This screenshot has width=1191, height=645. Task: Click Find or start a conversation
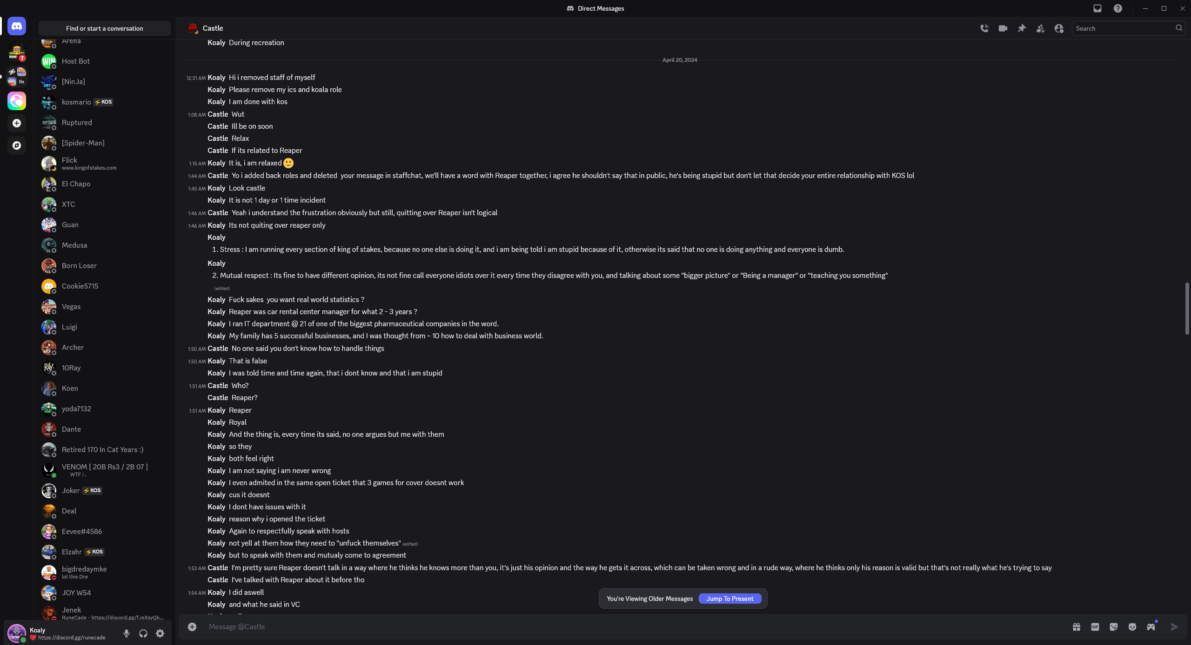coord(105,28)
